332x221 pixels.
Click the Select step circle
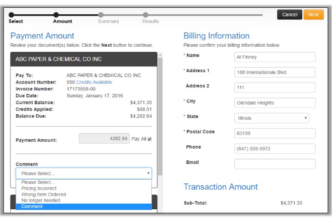pos(11,15)
